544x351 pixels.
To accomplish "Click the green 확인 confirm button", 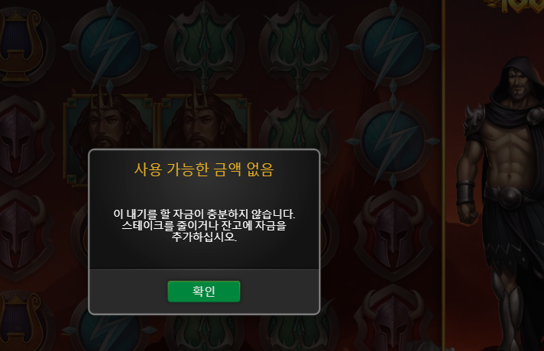I will tap(204, 291).
